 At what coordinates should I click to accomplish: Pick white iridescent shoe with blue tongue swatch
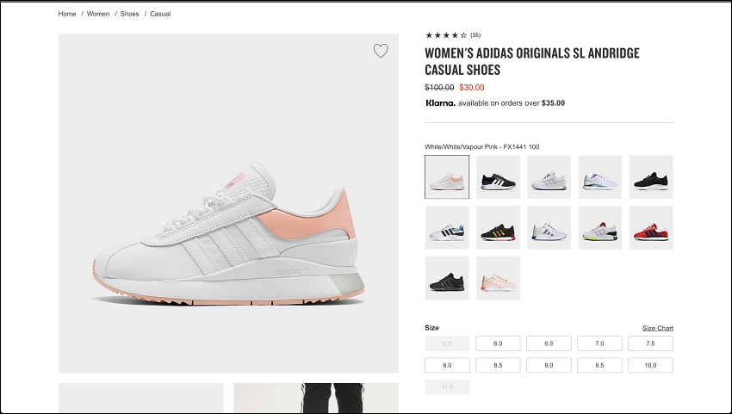coord(600,177)
